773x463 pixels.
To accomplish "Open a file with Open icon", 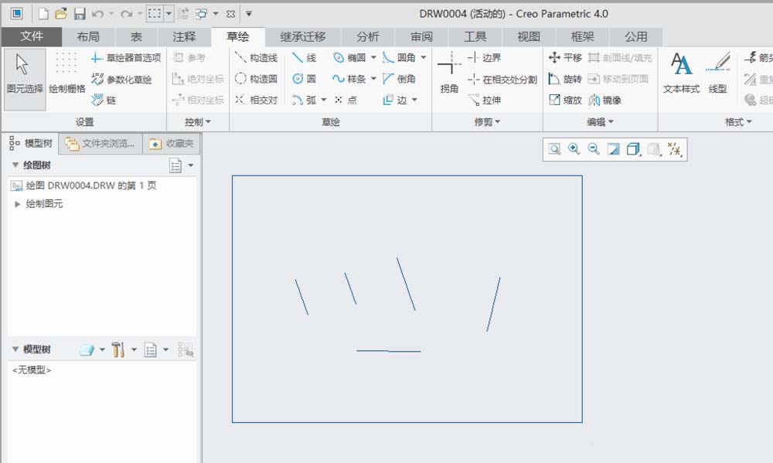I will pos(61,14).
